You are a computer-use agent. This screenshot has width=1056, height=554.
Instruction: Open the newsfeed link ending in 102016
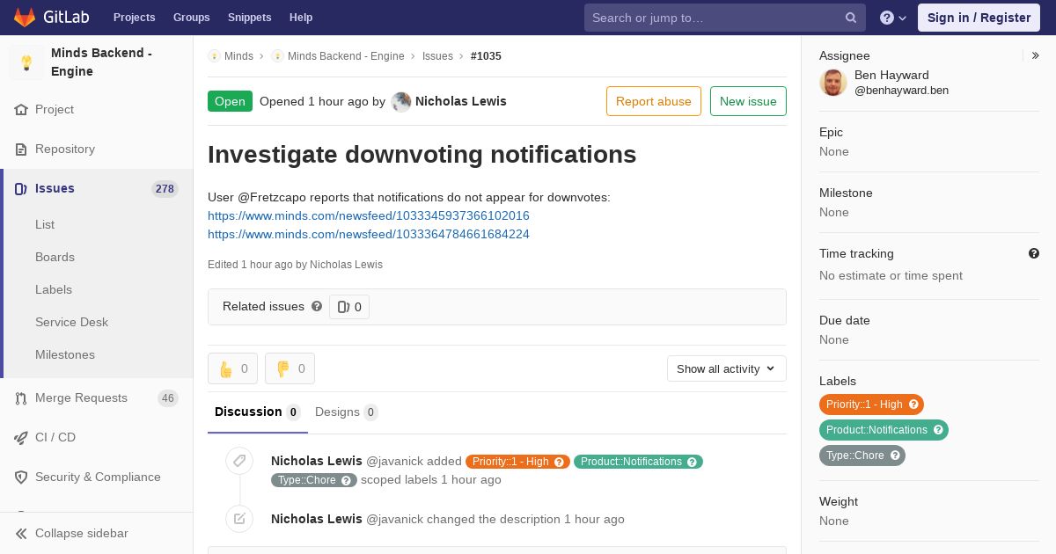point(369,215)
